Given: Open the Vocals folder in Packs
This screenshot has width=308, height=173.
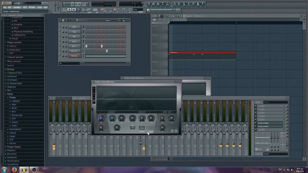Looking at the screenshot, I should (13, 143).
